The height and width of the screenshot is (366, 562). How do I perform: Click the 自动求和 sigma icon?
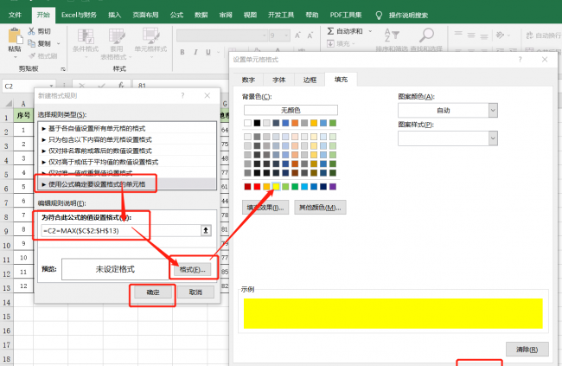point(330,31)
